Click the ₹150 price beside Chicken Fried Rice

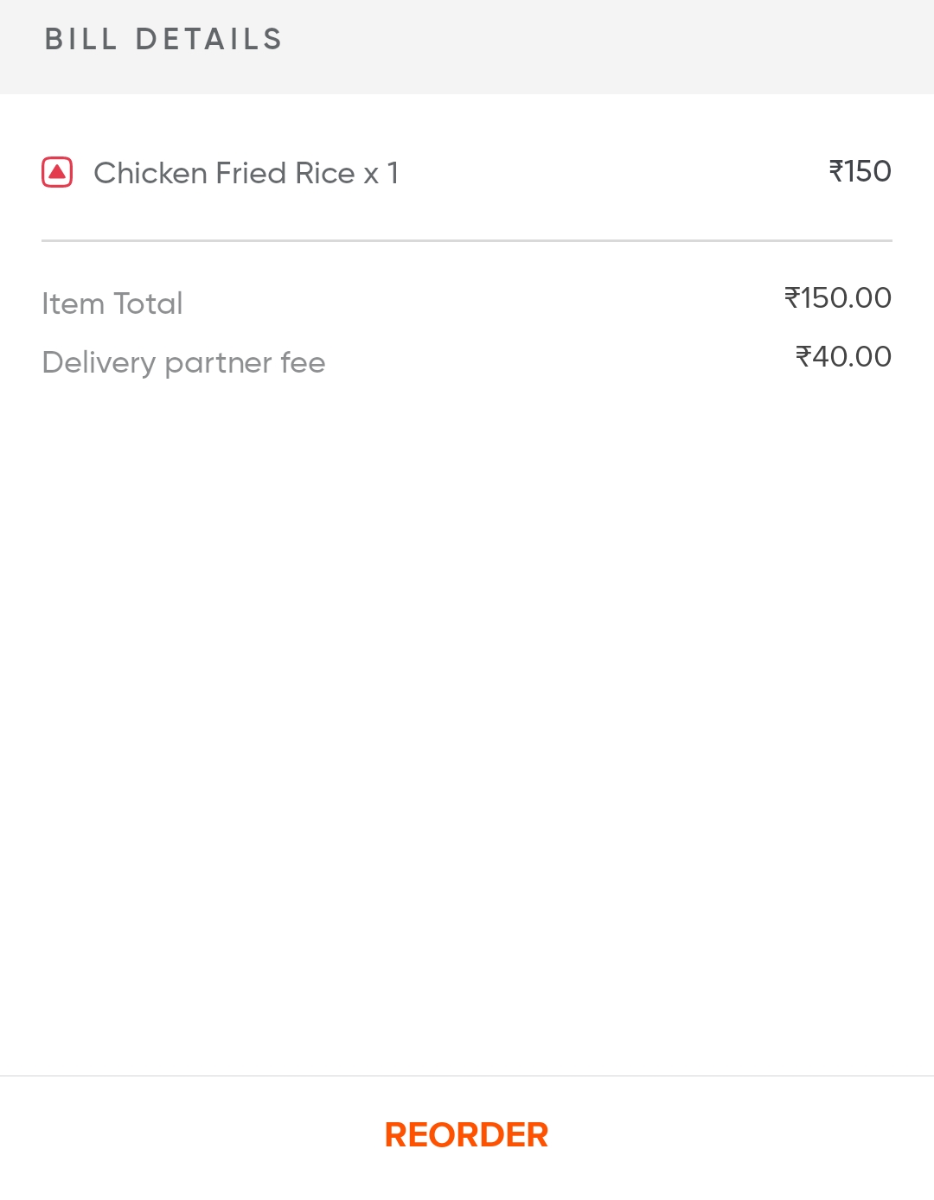pyautogui.click(x=860, y=171)
